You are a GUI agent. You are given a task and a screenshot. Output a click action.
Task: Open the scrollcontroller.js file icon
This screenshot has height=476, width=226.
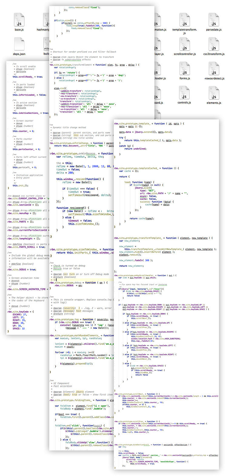184,44
